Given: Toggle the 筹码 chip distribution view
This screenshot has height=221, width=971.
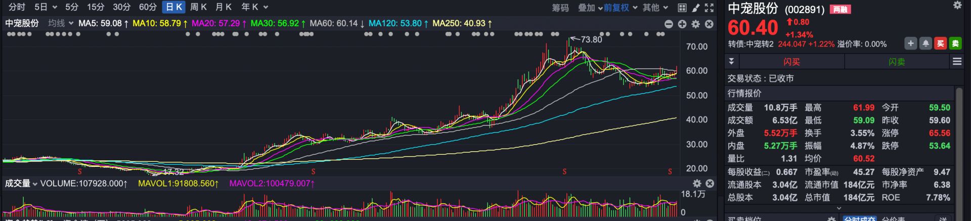Looking at the screenshot, I should coord(560,8).
